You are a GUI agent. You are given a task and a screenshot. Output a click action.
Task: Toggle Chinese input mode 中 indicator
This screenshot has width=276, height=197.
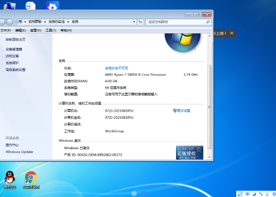pos(247,194)
